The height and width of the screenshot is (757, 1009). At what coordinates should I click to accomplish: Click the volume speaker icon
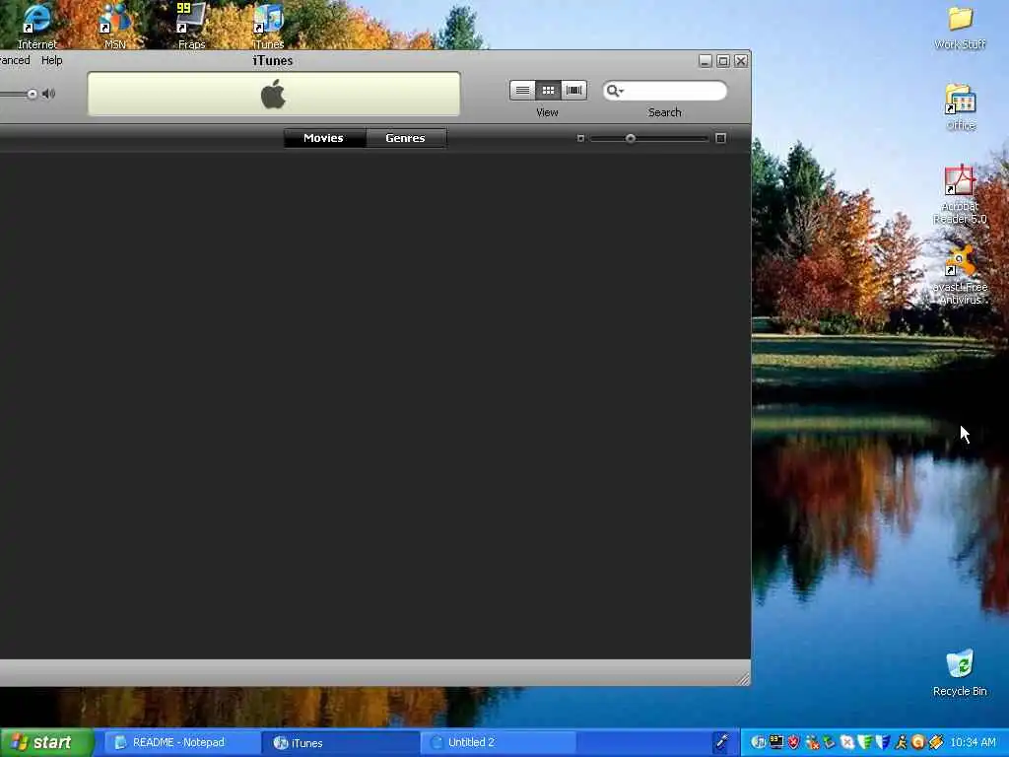coord(49,94)
